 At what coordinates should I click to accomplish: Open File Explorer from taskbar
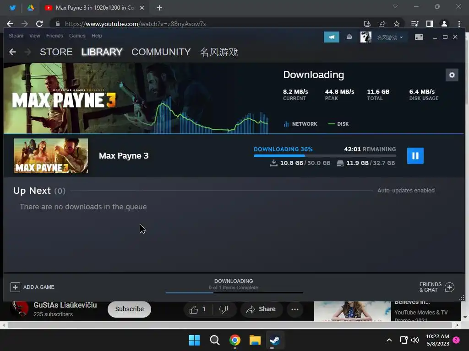pos(255,340)
